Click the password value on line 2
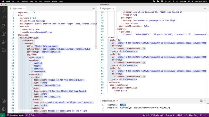 point(145,108)
